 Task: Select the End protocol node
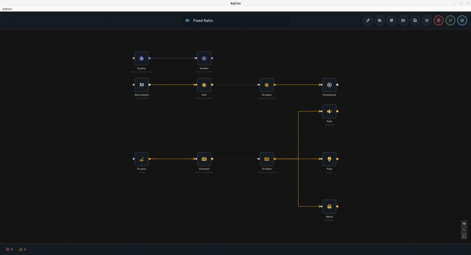coord(329,85)
